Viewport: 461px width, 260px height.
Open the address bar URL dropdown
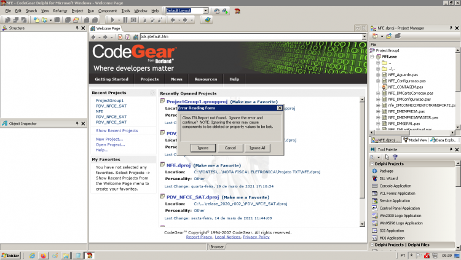[x=364, y=37]
